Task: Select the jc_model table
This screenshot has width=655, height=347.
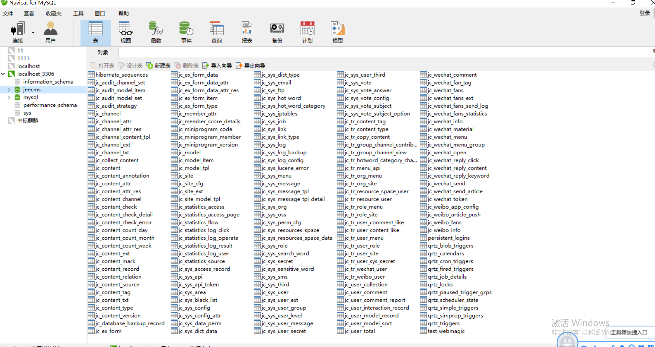Action: [189, 152]
